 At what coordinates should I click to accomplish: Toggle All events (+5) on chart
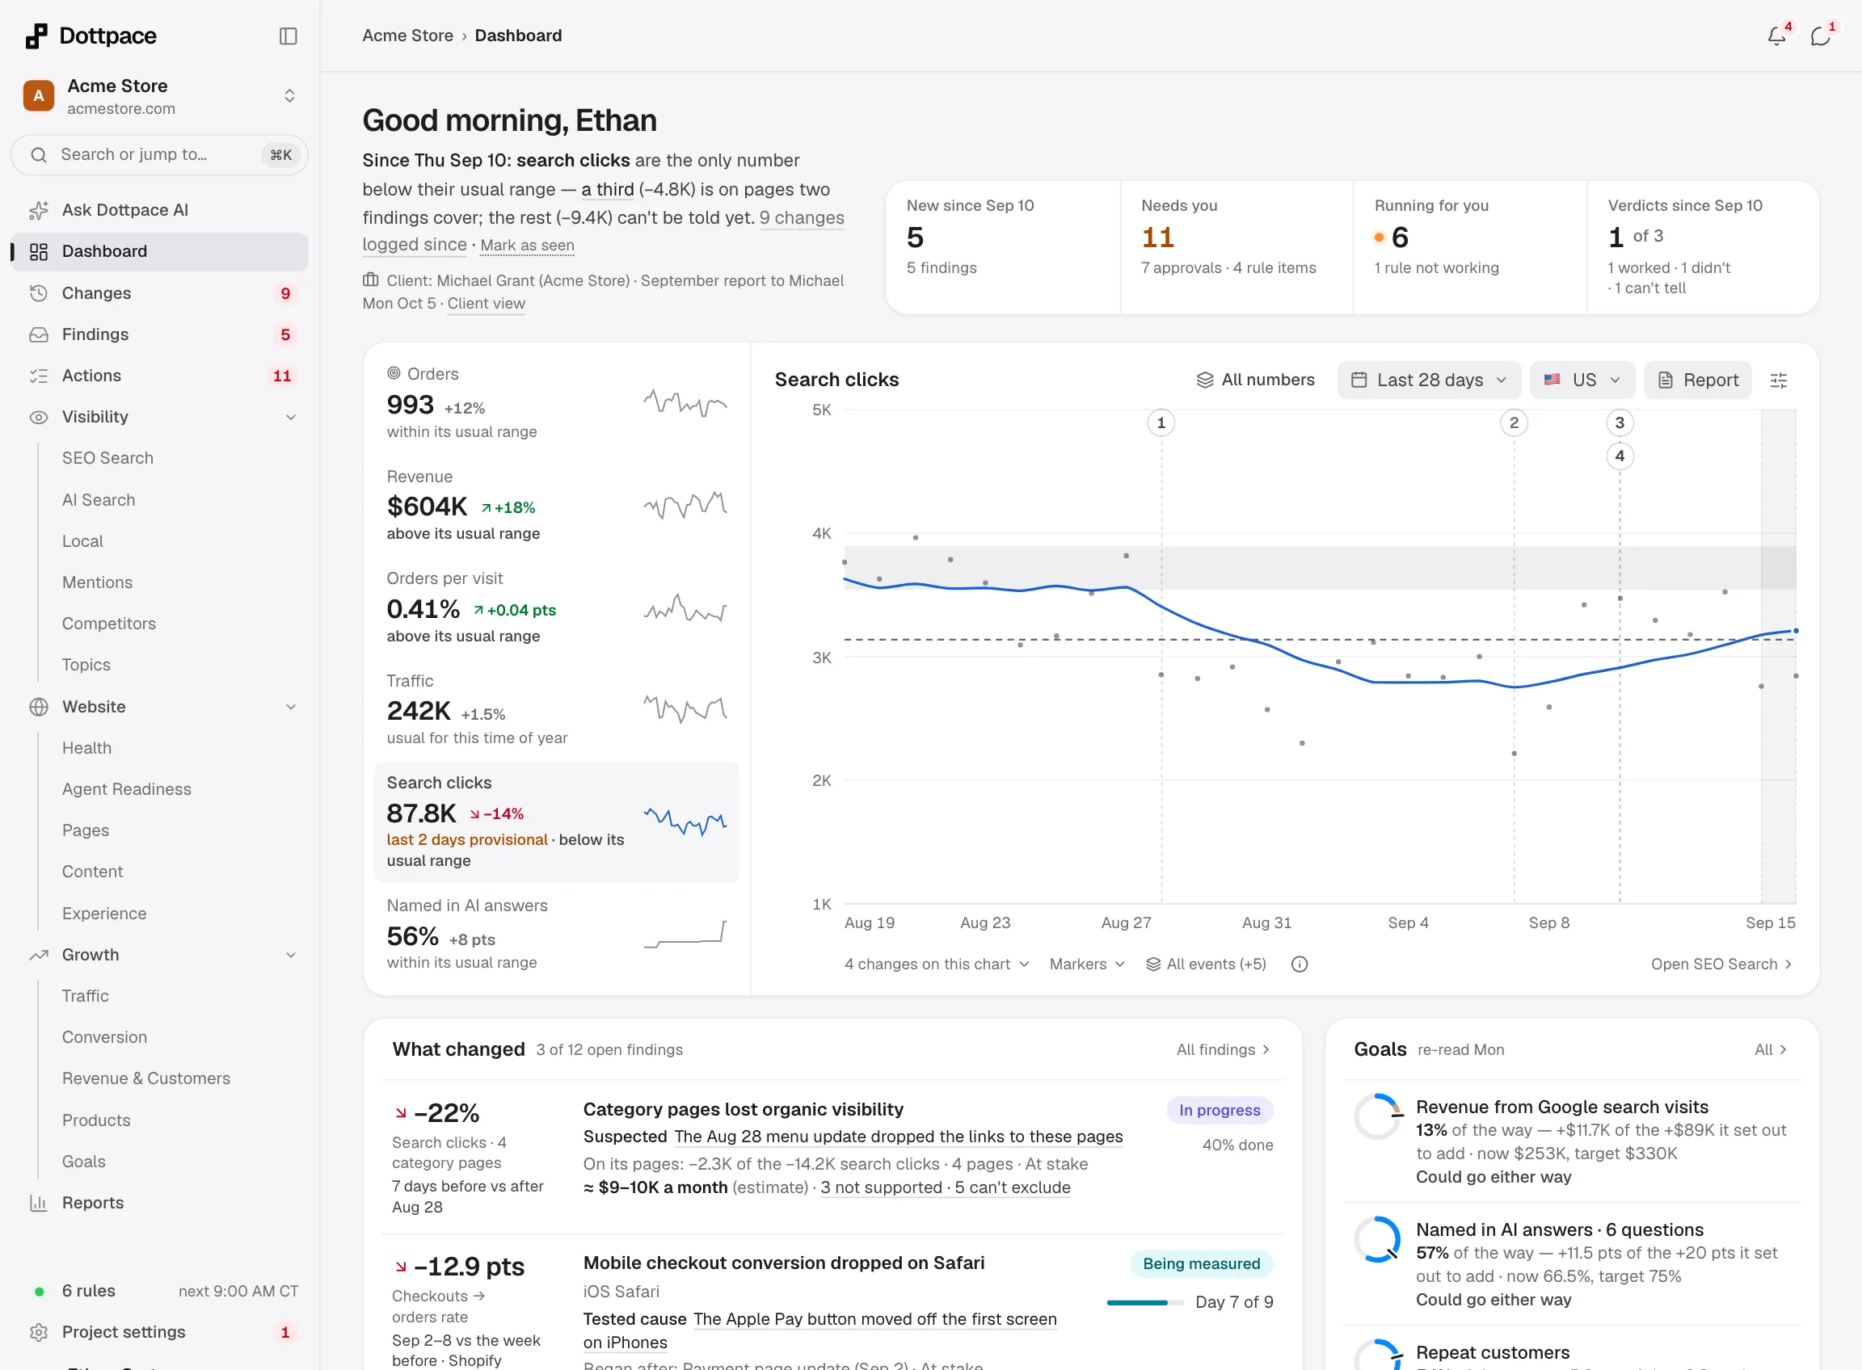1206,964
